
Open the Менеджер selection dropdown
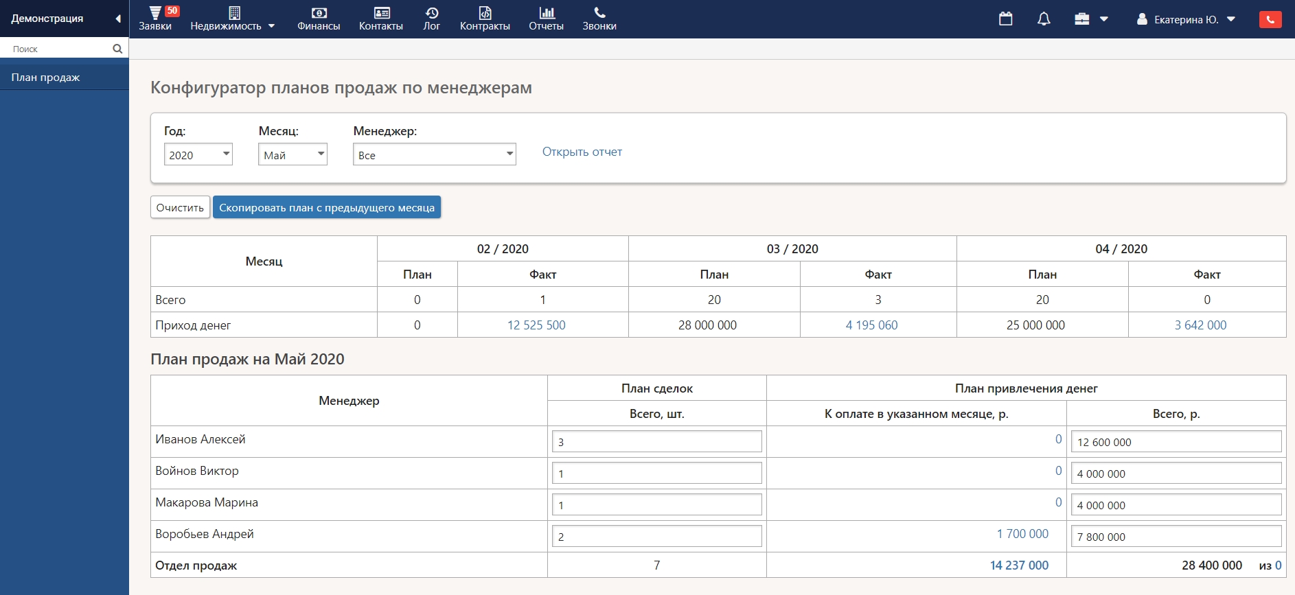point(434,154)
